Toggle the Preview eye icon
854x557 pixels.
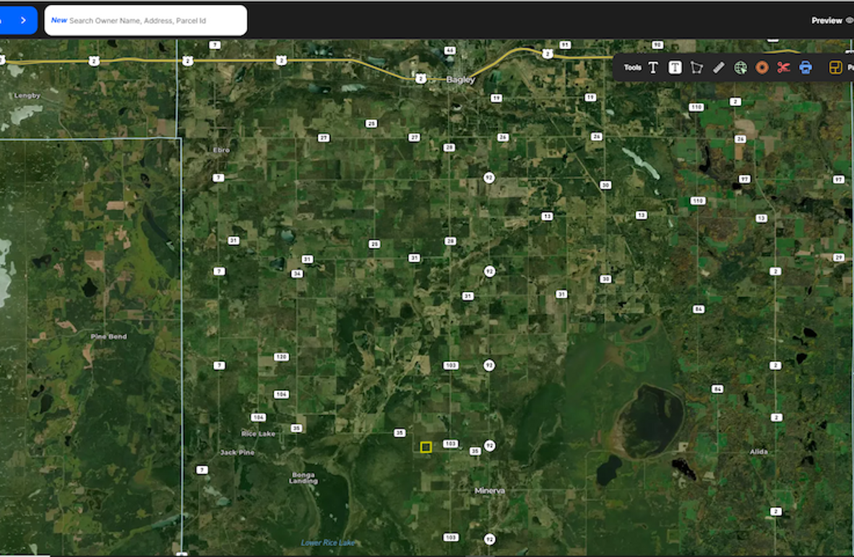(849, 21)
